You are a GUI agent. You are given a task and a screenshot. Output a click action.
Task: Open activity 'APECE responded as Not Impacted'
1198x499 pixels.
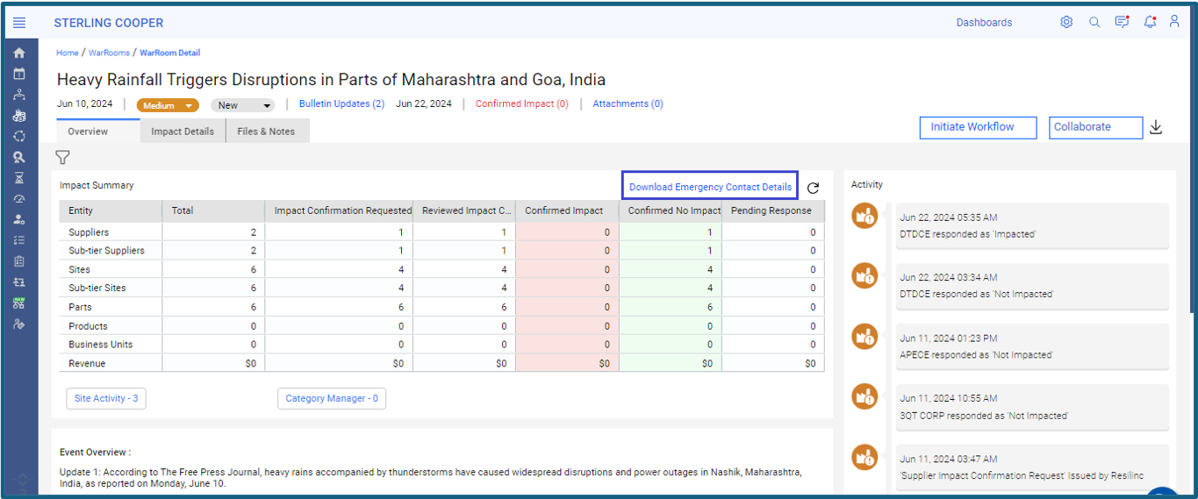(1032, 346)
